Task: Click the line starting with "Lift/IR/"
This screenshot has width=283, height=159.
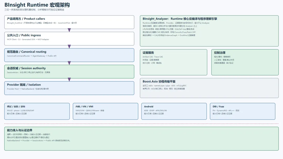Action: pos(168,29)
